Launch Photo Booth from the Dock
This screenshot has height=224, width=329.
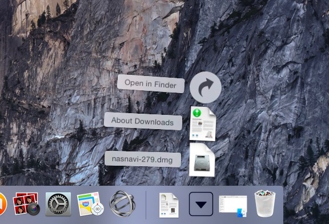26,204
